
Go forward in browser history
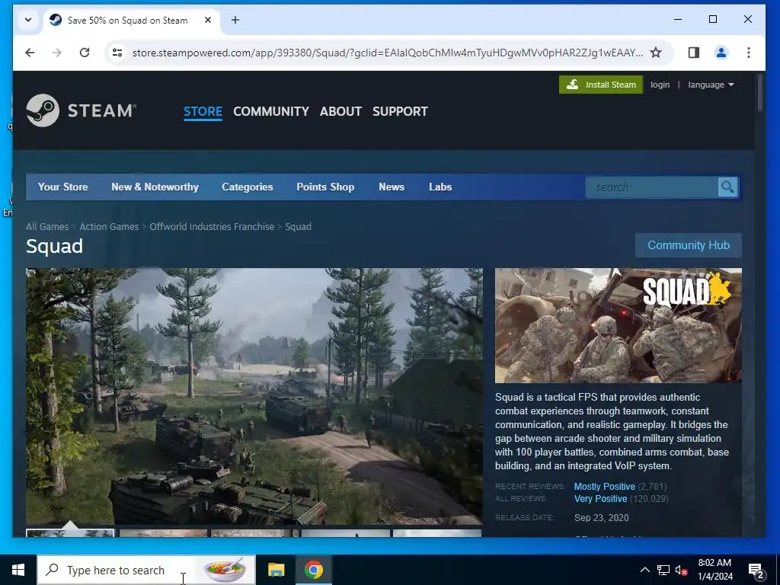click(x=57, y=53)
